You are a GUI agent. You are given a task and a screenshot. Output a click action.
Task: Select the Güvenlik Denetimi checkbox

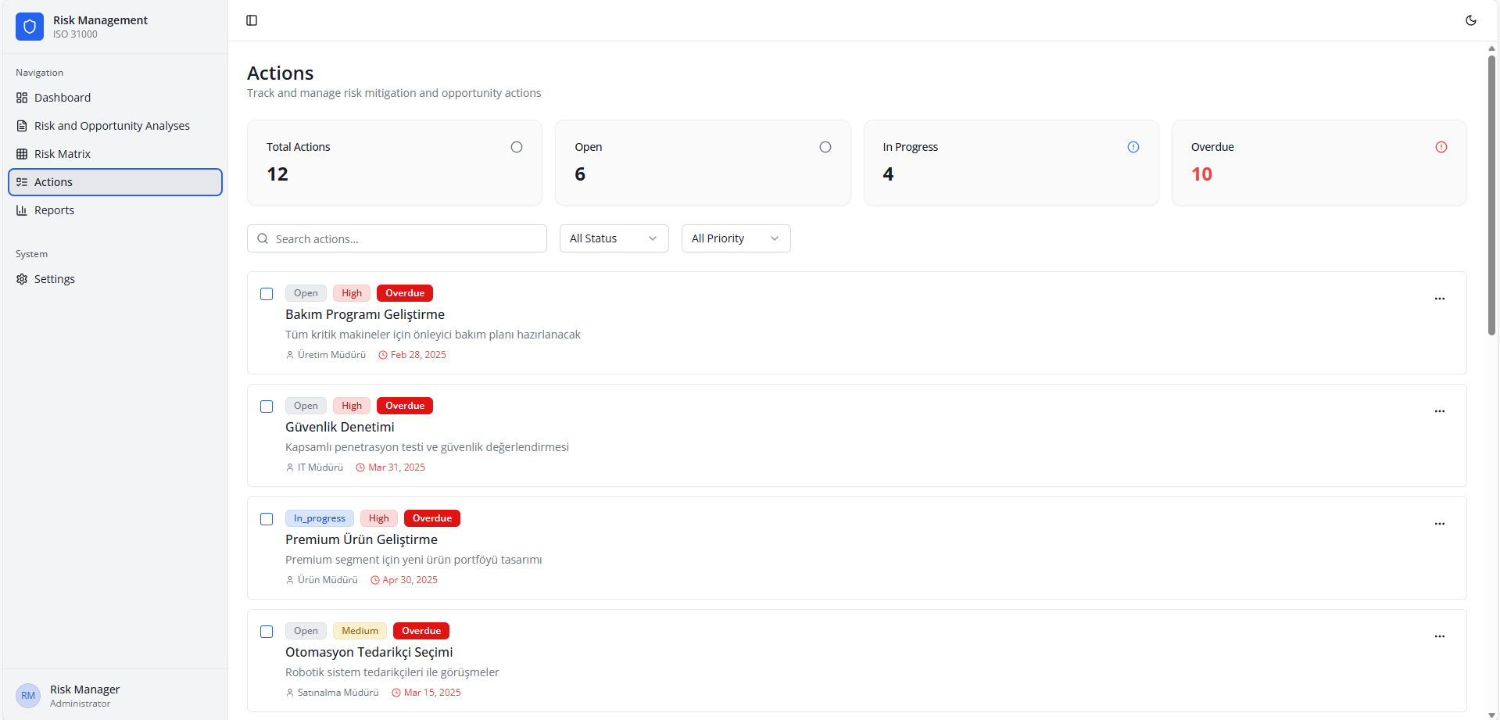267,407
